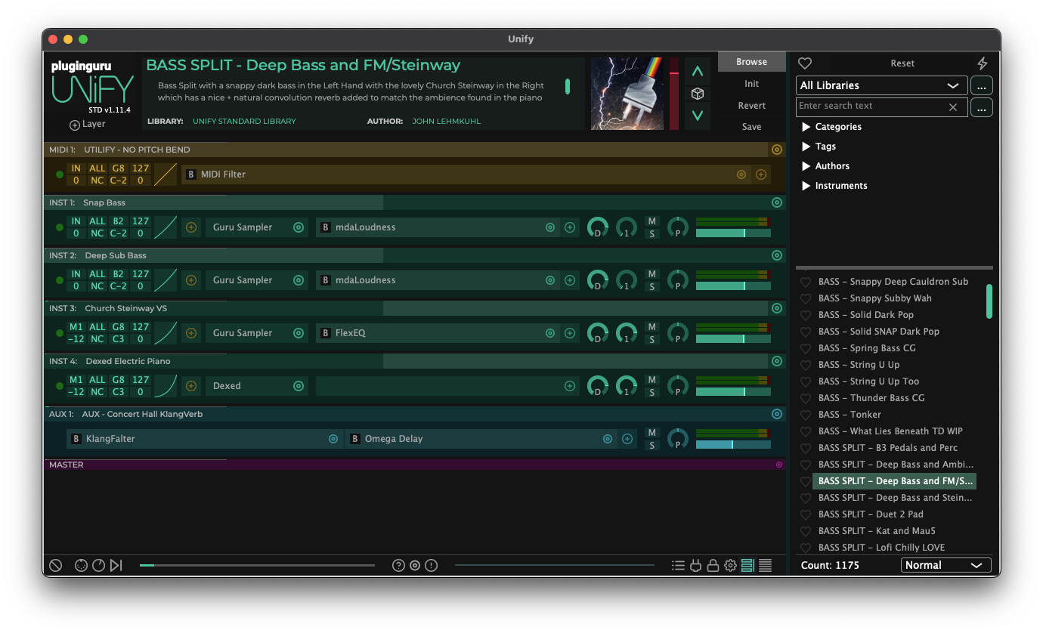Click UNIFY STANDARD LIBRARY link
Viewport: 1043px width, 633px height.
pyautogui.click(x=244, y=122)
